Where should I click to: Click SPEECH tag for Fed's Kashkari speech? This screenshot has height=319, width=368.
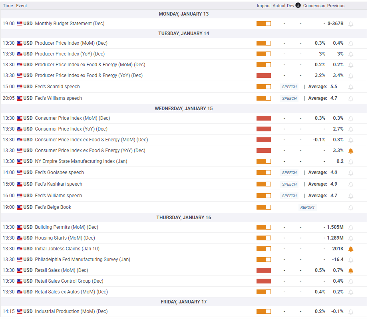[x=289, y=184]
